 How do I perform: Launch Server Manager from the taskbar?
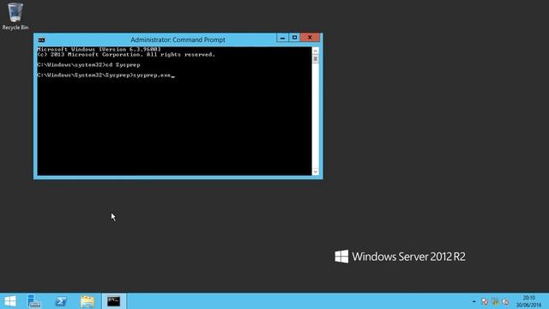[x=34, y=301]
